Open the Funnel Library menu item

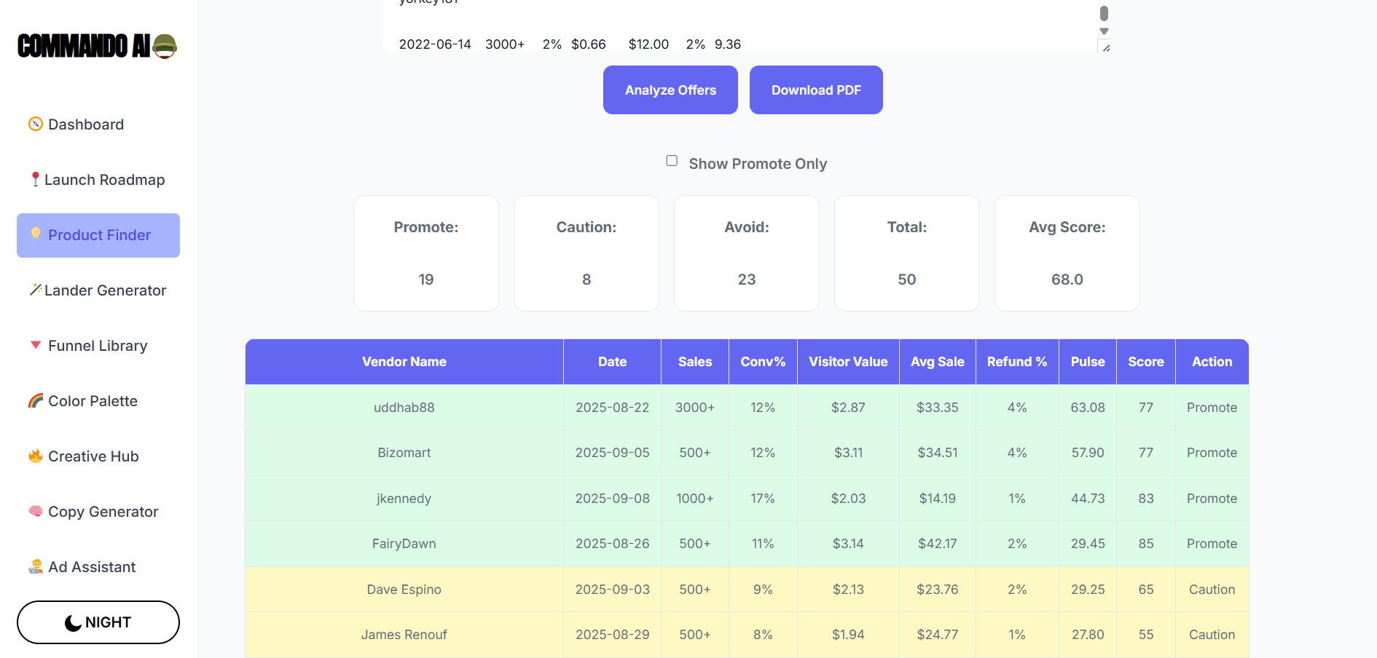click(x=98, y=346)
